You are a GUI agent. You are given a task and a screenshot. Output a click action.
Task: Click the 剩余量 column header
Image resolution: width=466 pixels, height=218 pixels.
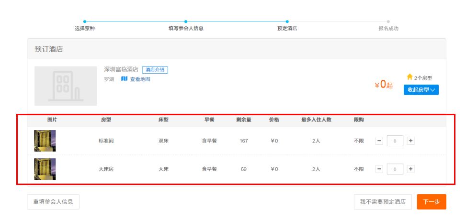(244, 120)
